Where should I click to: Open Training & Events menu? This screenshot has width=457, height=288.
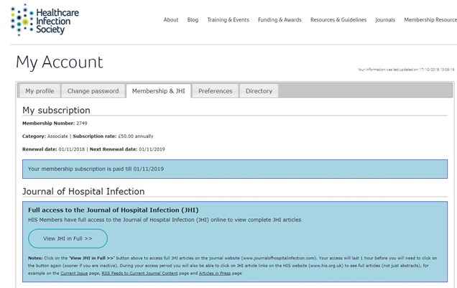(x=228, y=20)
